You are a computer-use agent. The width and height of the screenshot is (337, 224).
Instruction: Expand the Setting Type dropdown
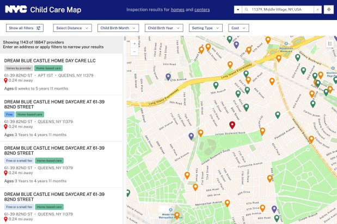point(206,28)
